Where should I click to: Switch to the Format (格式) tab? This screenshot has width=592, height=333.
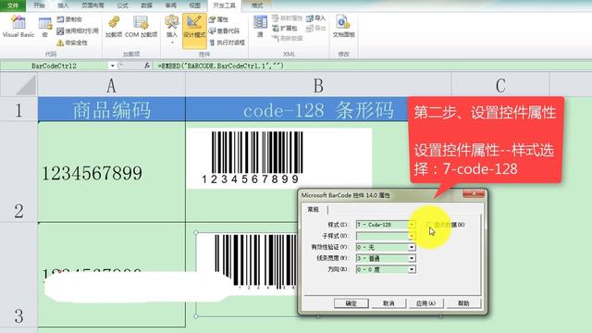click(x=257, y=6)
